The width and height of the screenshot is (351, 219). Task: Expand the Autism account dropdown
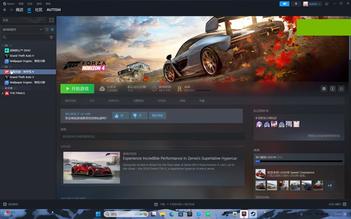click(x=312, y=4)
